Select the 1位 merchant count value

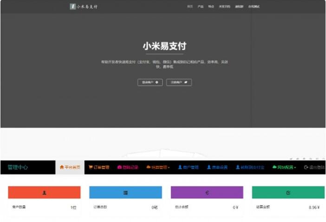click(x=73, y=208)
